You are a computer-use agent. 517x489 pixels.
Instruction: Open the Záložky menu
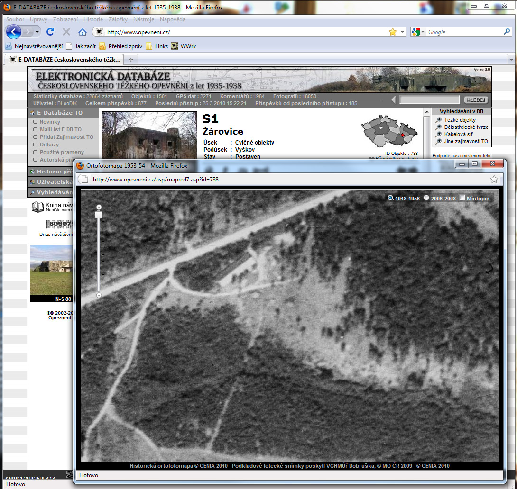[118, 19]
